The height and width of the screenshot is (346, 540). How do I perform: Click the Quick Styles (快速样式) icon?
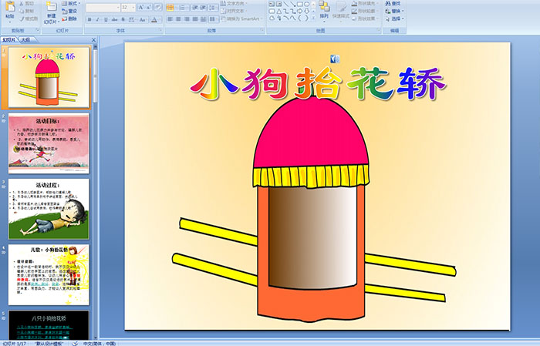(342, 7)
